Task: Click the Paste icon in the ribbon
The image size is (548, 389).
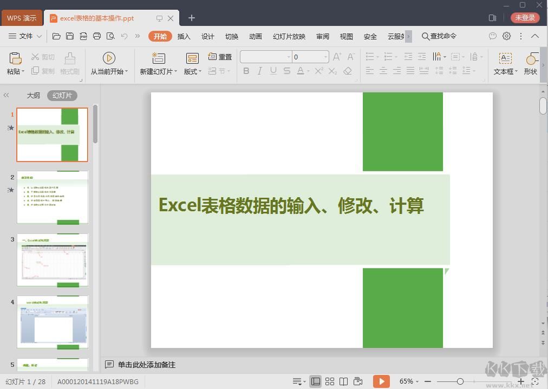Action: [x=16, y=58]
